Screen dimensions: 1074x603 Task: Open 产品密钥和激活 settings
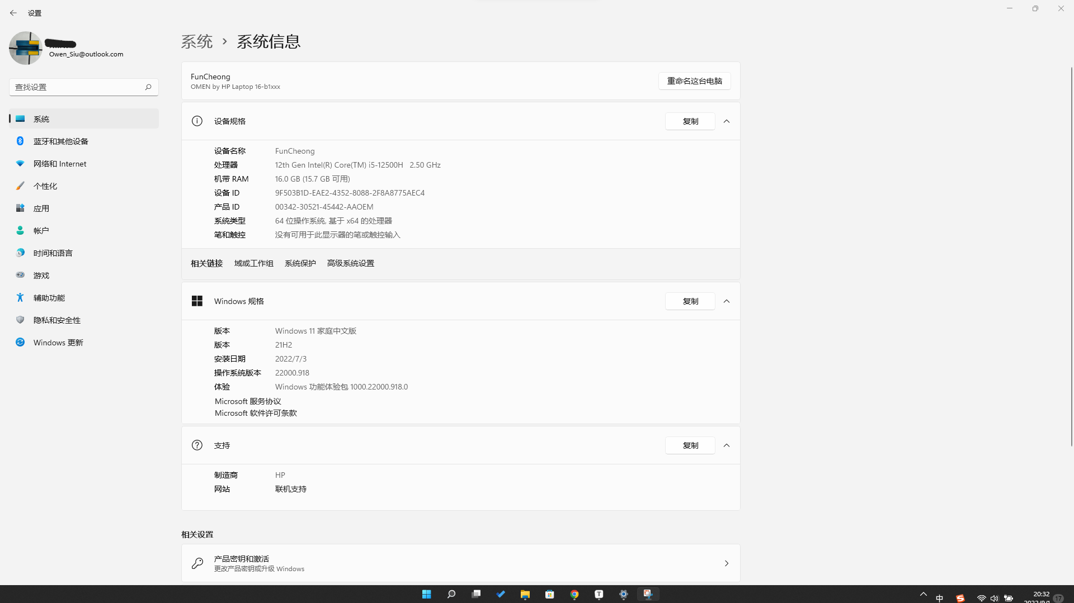pyautogui.click(x=461, y=563)
